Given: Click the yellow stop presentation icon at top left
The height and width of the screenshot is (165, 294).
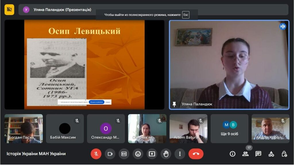Looking at the screenshot, I should point(9,9).
